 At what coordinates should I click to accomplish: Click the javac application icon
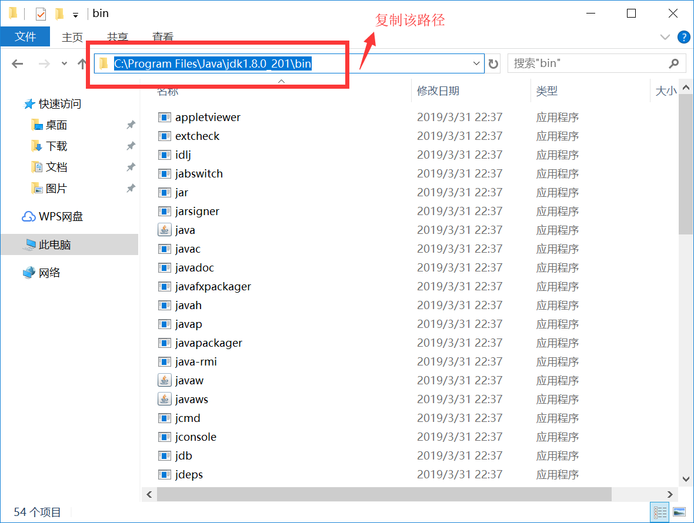pyautogui.click(x=164, y=249)
